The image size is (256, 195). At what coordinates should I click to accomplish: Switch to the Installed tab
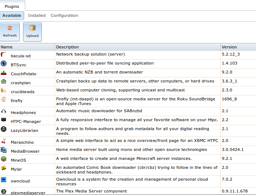point(37,15)
